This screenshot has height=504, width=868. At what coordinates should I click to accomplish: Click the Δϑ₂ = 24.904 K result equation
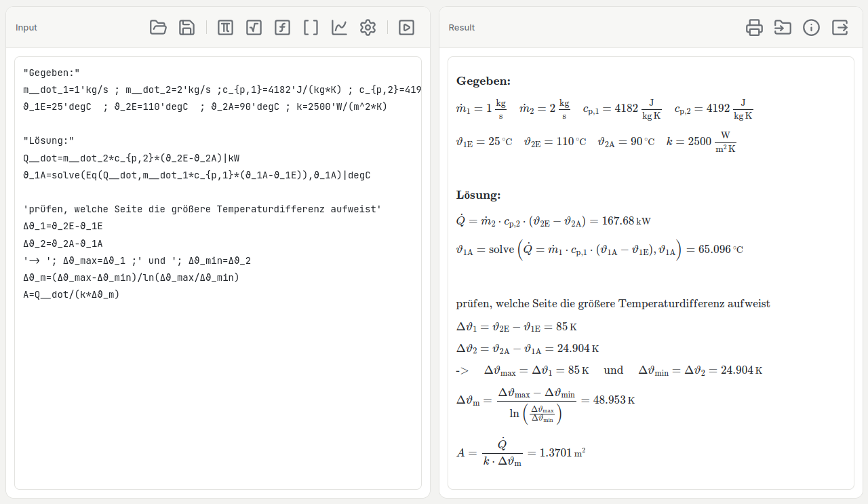[x=528, y=349]
